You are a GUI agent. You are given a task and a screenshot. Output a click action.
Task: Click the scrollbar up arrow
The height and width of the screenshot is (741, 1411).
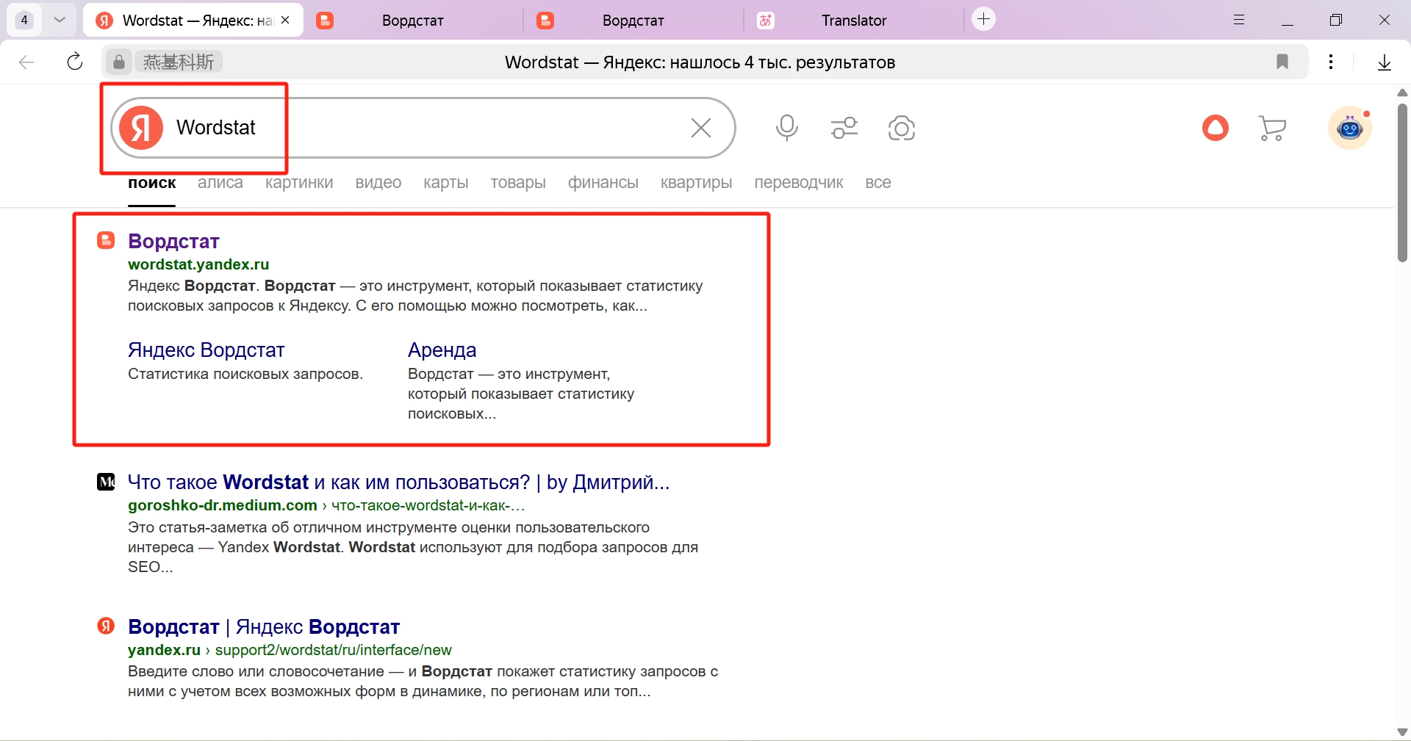tap(1402, 93)
